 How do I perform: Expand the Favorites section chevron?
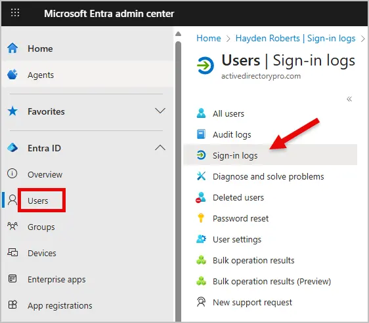pos(160,111)
